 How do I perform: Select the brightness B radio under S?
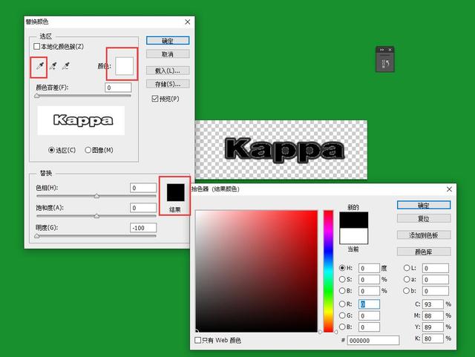[342, 291]
